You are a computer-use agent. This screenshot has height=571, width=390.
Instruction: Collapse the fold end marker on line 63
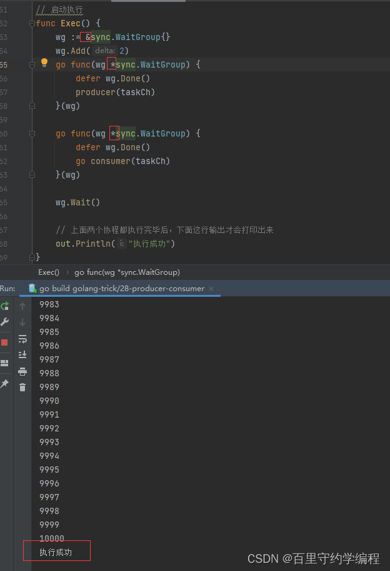point(32,175)
